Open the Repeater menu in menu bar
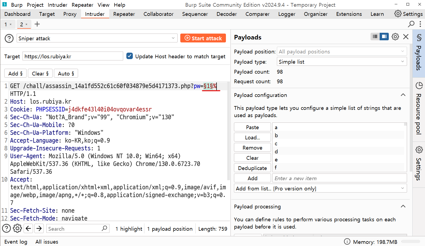 point(82,5)
